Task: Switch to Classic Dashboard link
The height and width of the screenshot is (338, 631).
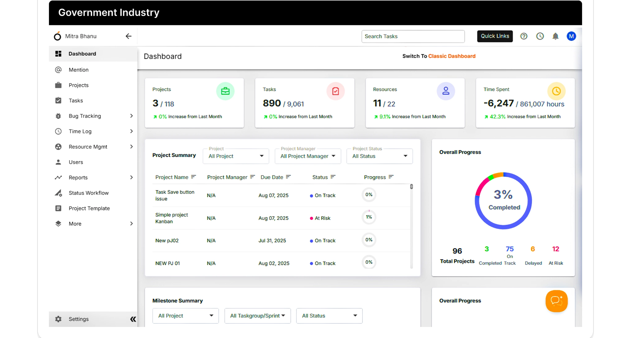Action: pyautogui.click(x=451, y=56)
